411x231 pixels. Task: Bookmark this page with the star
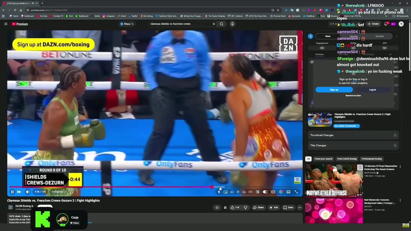tap(278, 10)
